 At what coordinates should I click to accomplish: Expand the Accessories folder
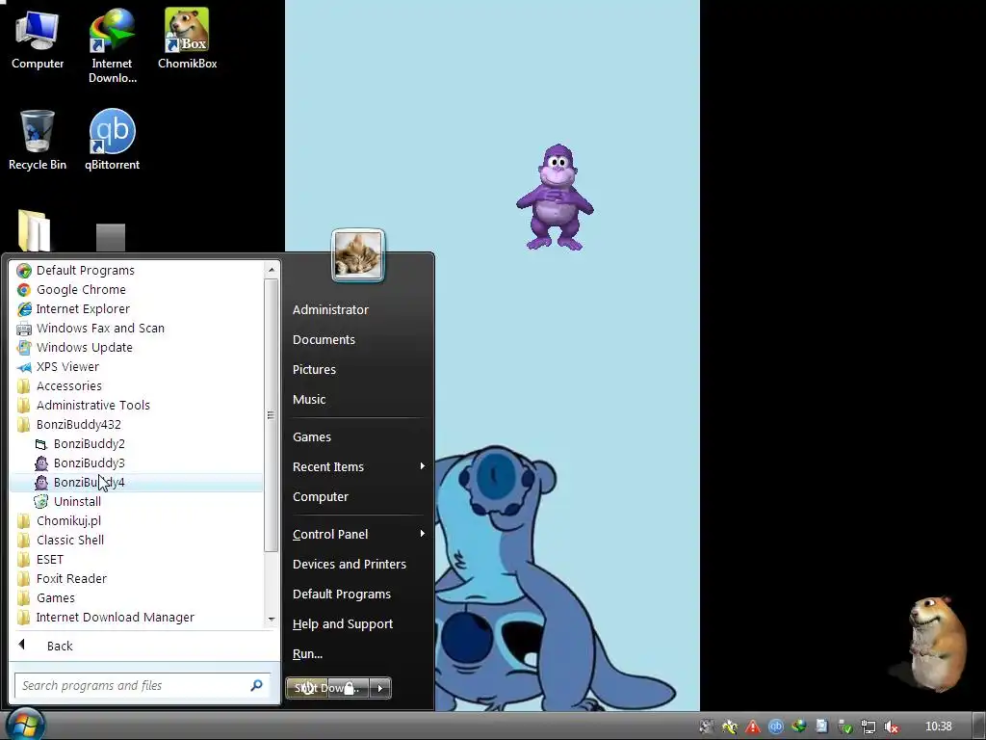point(137,385)
